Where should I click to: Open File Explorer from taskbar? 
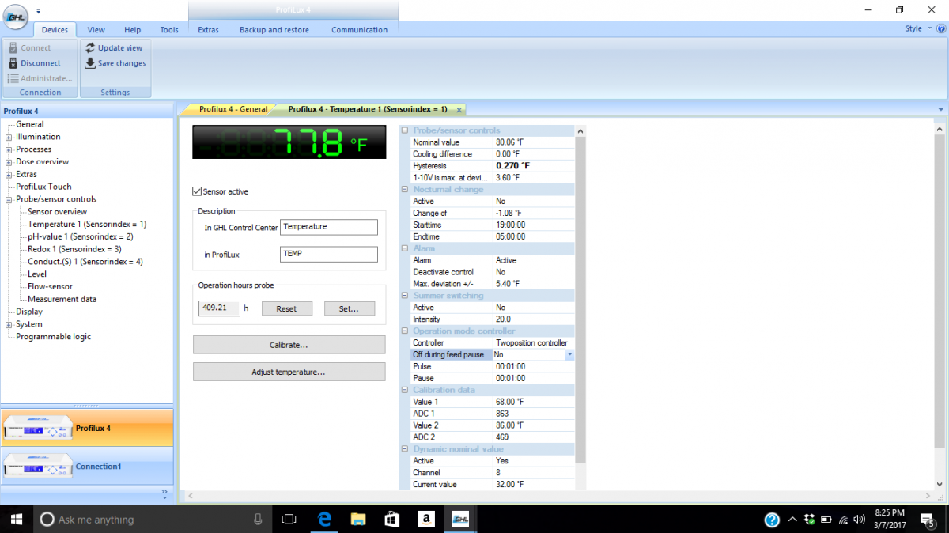click(x=358, y=520)
